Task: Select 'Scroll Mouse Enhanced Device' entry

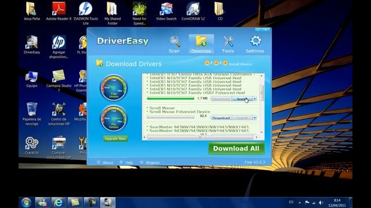Action: pos(180,112)
